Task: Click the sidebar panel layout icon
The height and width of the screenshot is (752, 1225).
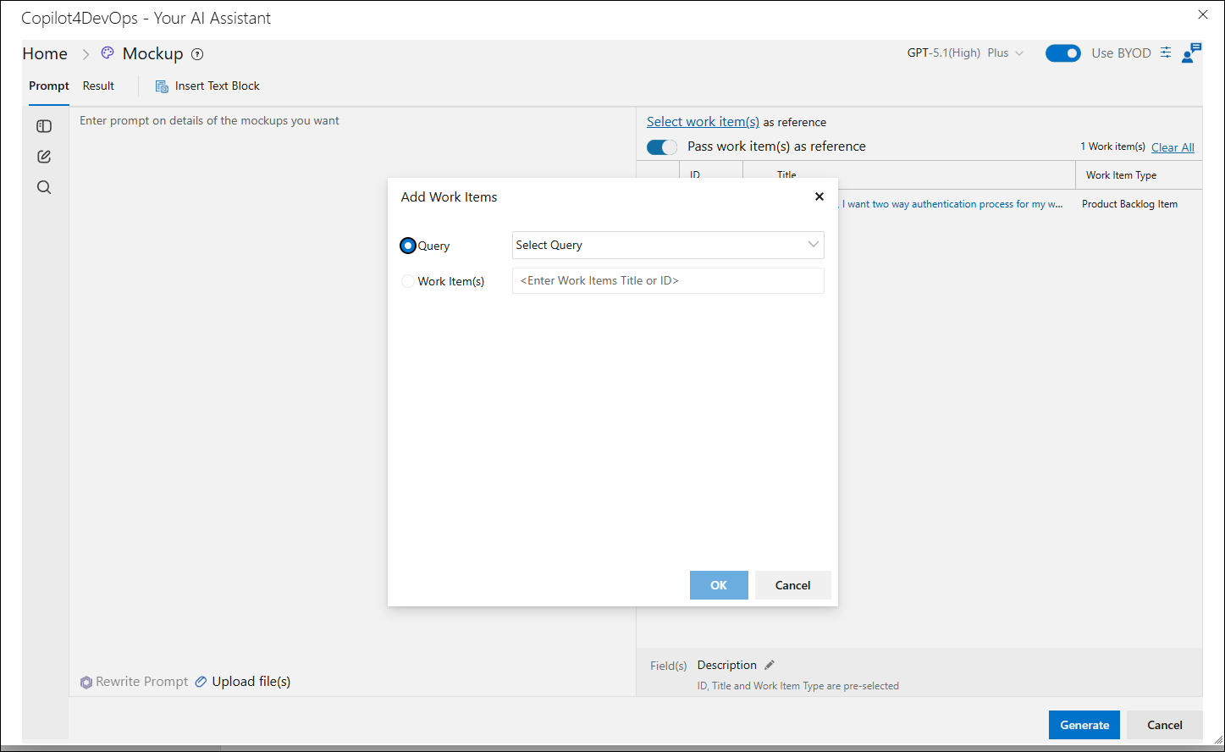Action: tap(44, 126)
